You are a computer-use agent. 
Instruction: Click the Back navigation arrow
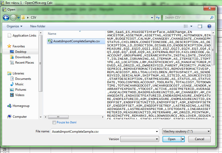click(6, 18)
